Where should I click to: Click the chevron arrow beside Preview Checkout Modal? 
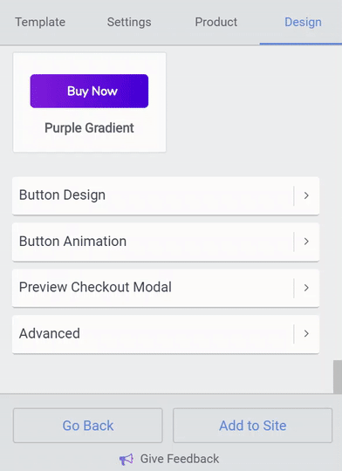pyautogui.click(x=306, y=288)
